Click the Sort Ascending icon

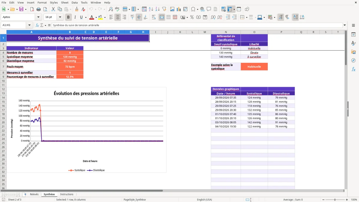click(151, 9)
